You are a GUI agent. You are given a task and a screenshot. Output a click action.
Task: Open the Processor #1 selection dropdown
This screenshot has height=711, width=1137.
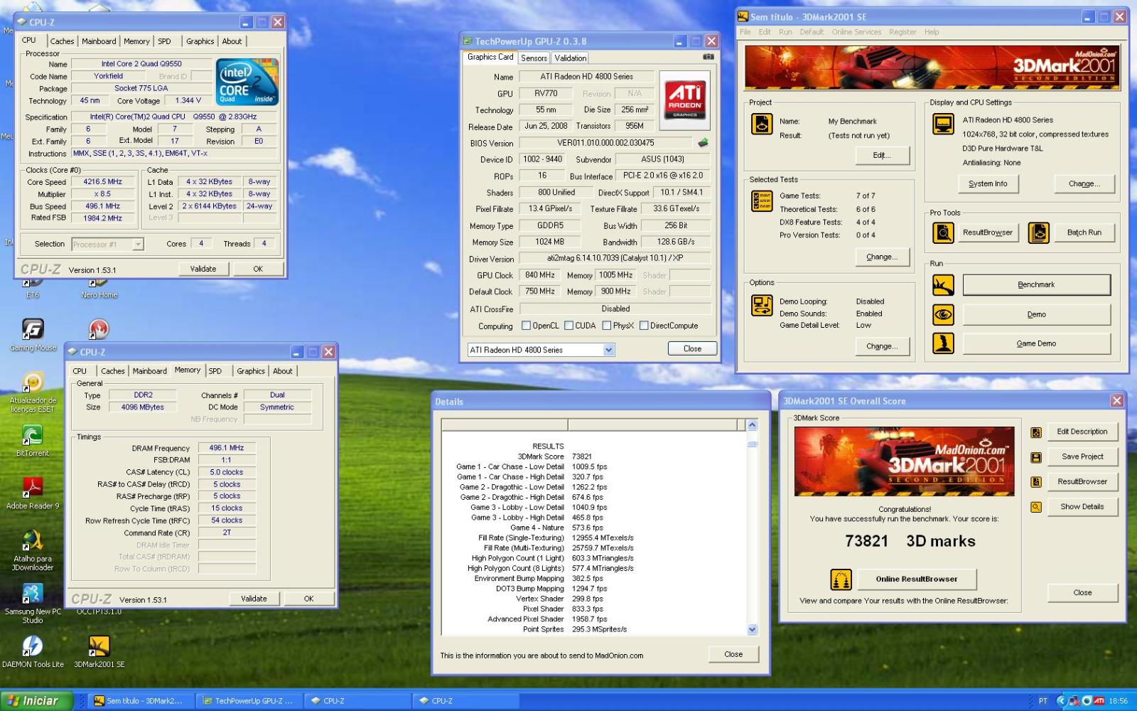pyautogui.click(x=138, y=245)
